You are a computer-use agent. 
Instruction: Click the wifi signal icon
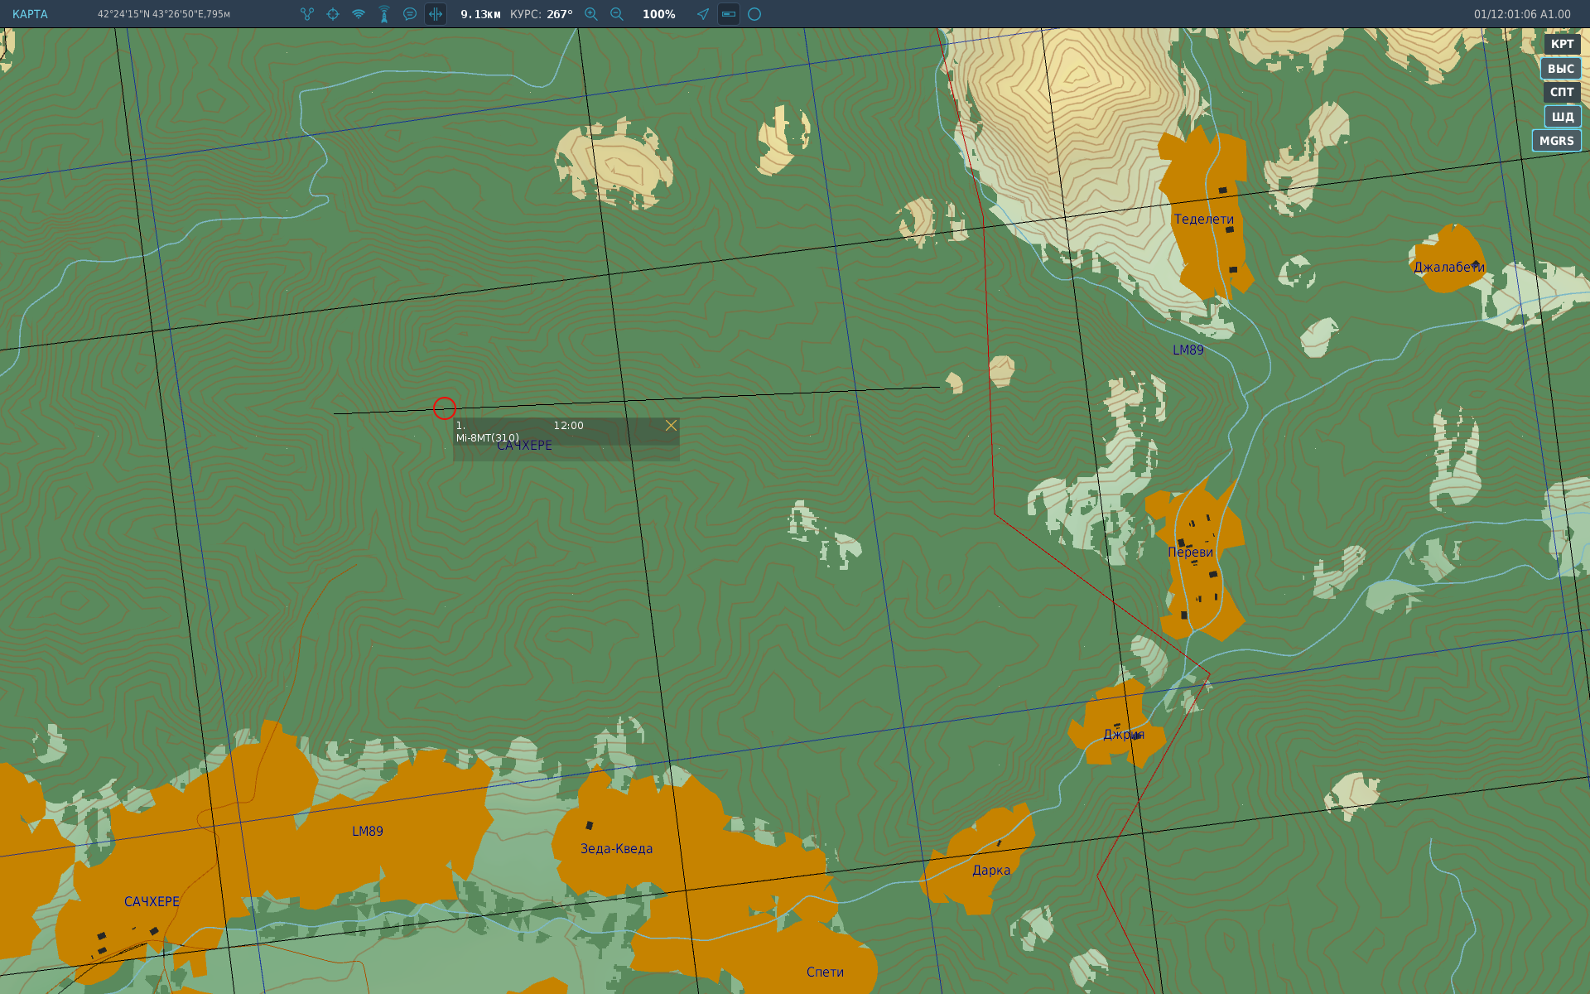point(359,14)
